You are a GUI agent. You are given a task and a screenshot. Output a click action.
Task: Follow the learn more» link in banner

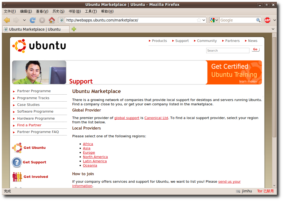tap(248, 81)
